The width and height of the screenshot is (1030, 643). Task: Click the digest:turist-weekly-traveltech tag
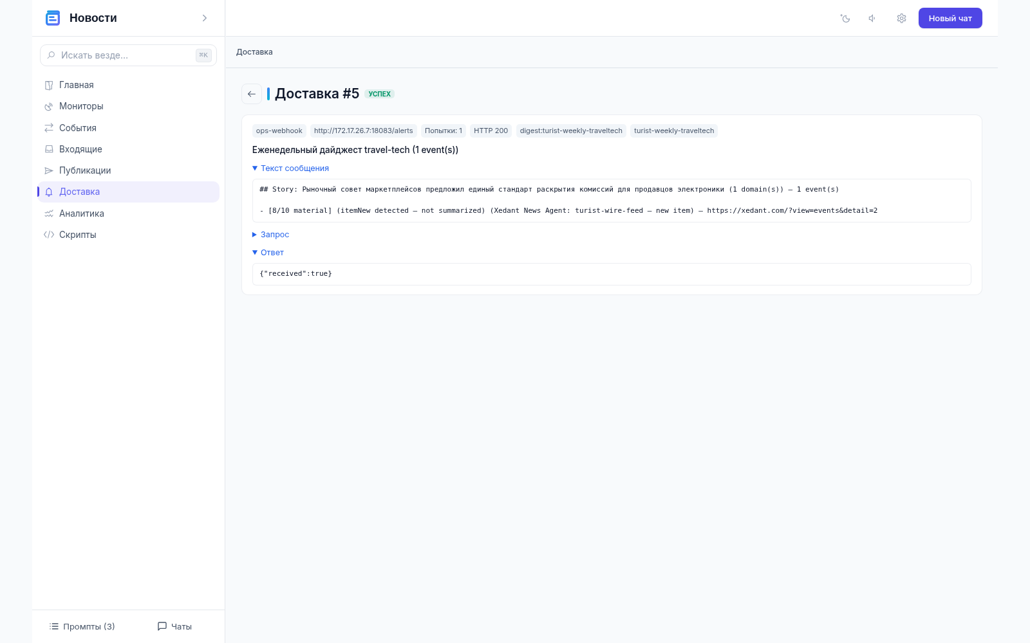click(x=571, y=131)
